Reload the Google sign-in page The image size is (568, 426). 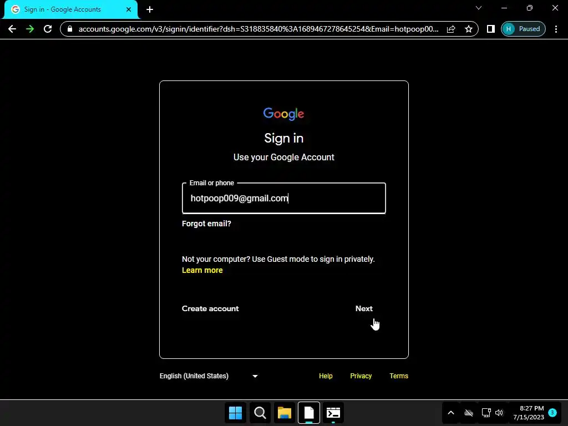tap(48, 29)
